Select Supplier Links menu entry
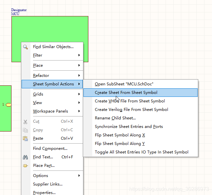The image size is (212, 195). (x=52, y=184)
